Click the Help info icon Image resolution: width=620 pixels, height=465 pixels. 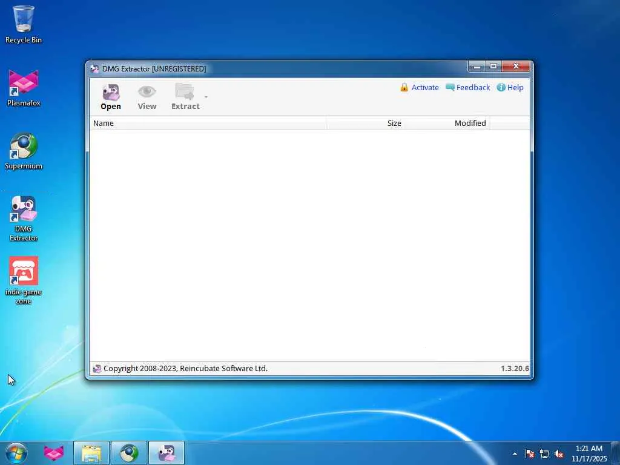tap(501, 87)
